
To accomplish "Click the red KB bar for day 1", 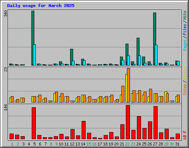I will [x=12, y=136].
